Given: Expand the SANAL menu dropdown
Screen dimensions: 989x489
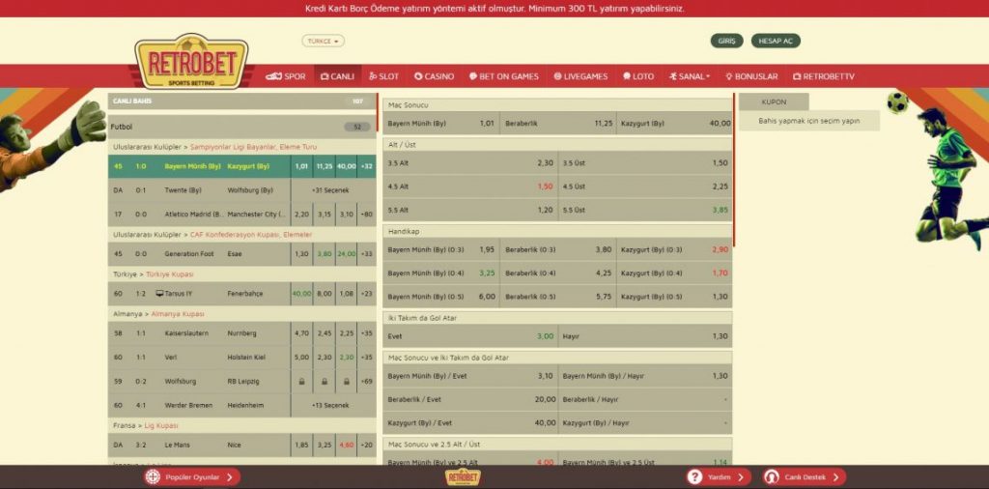Looking at the screenshot, I should (689, 76).
